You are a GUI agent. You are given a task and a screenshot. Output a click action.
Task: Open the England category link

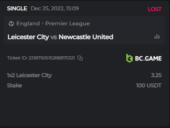[x=28, y=24]
